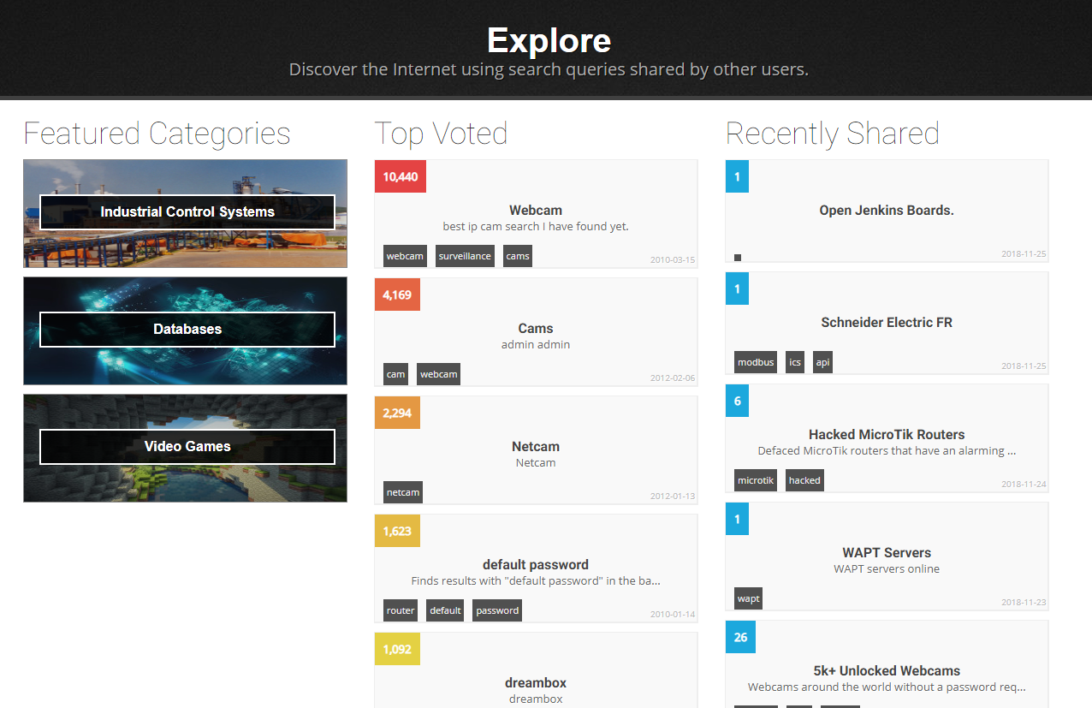The image size is (1092, 708).
Task: Open the Cams shared query
Action: coord(536,329)
